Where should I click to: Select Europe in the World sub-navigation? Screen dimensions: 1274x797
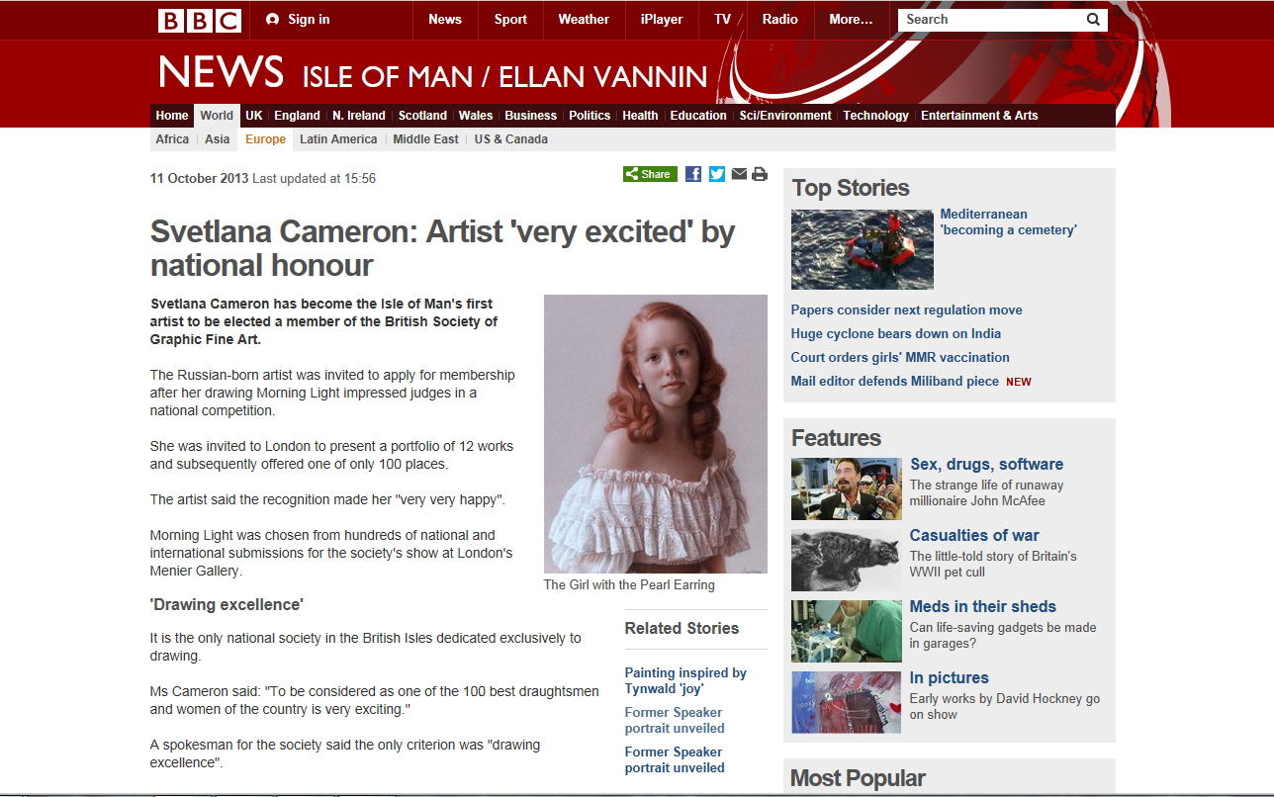coord(265,139)
